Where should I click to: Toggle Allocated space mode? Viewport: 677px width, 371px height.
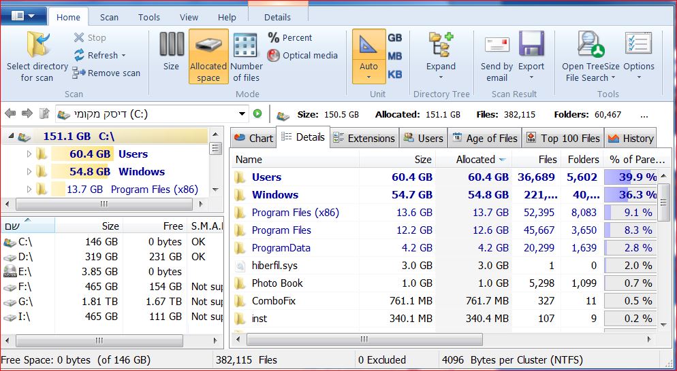208,56
